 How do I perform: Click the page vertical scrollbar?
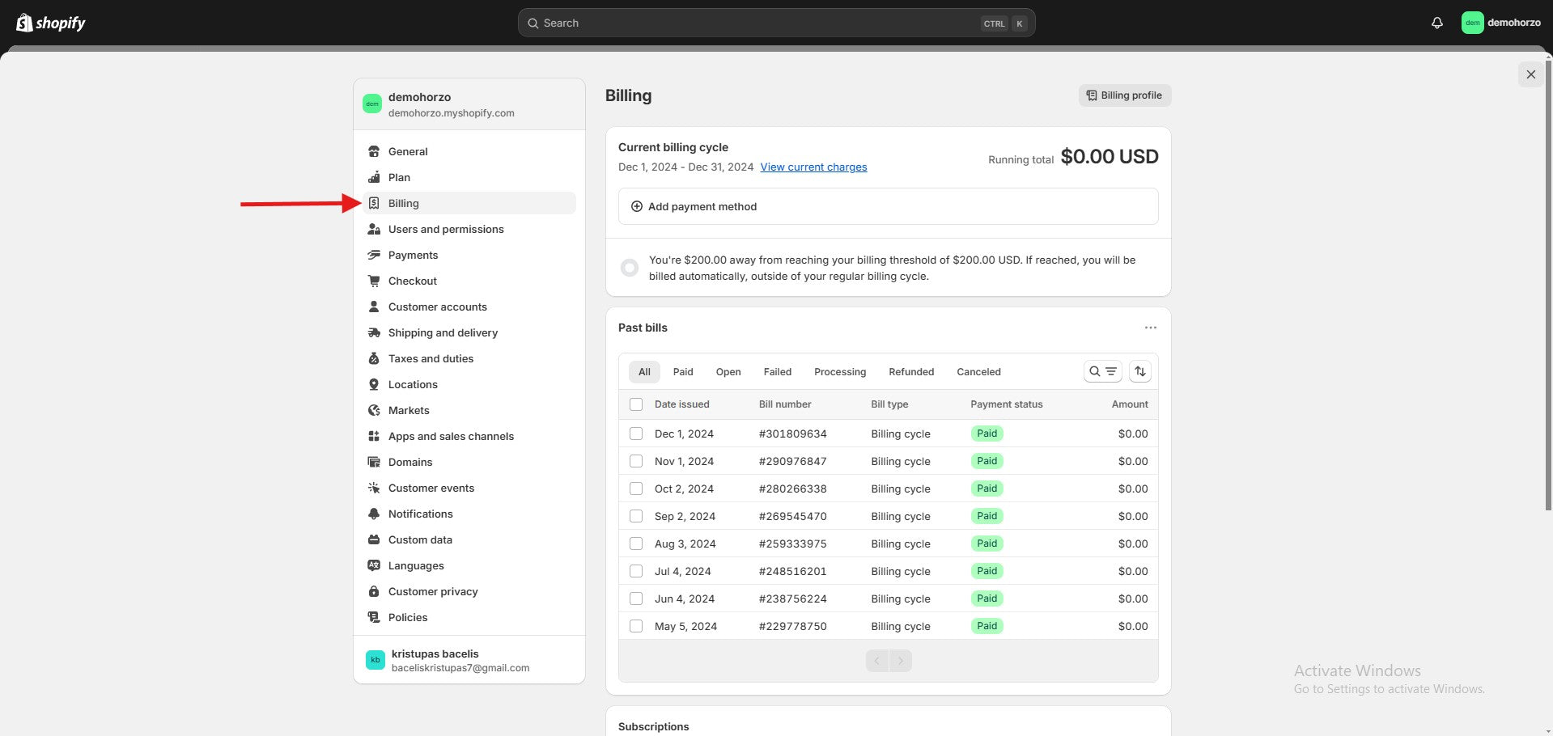coord(1548,283)
